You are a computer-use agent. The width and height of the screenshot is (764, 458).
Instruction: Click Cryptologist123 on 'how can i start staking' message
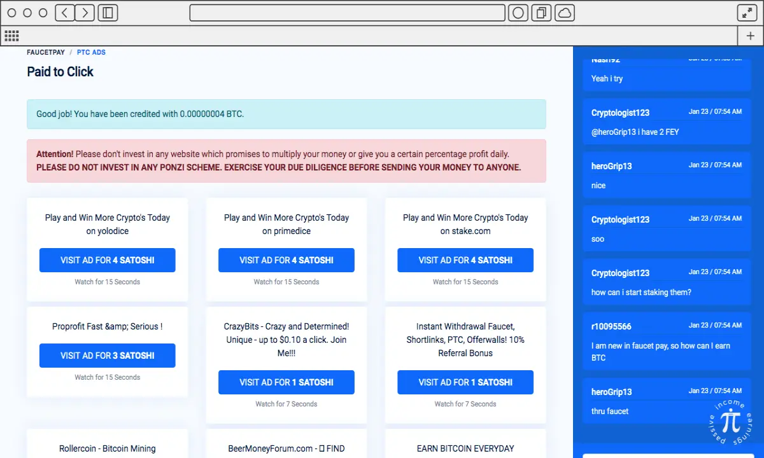(620, 273)
